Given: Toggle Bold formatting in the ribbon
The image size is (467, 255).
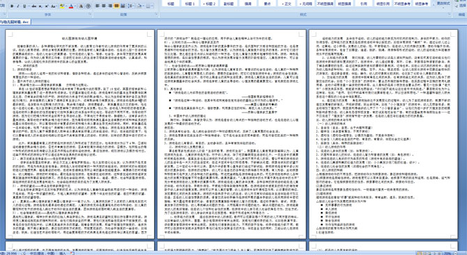Looking at the screenshot, I should pos(12,6).
